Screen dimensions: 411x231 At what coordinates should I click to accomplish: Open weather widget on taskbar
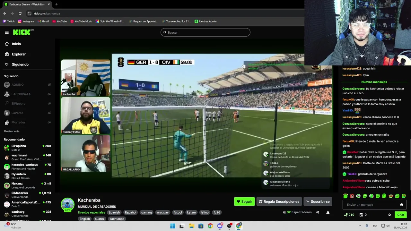pos(13,226)
